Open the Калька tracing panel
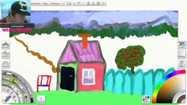This screenshot has height=105, width=187. tap(182, 55)
